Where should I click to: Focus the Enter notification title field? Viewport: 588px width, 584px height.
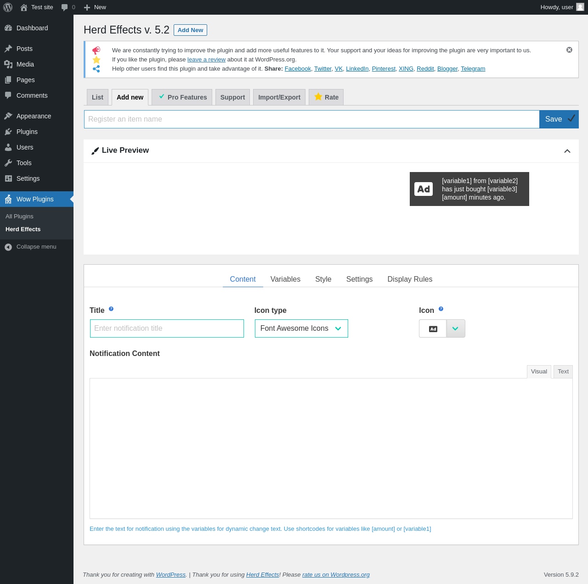167,328
